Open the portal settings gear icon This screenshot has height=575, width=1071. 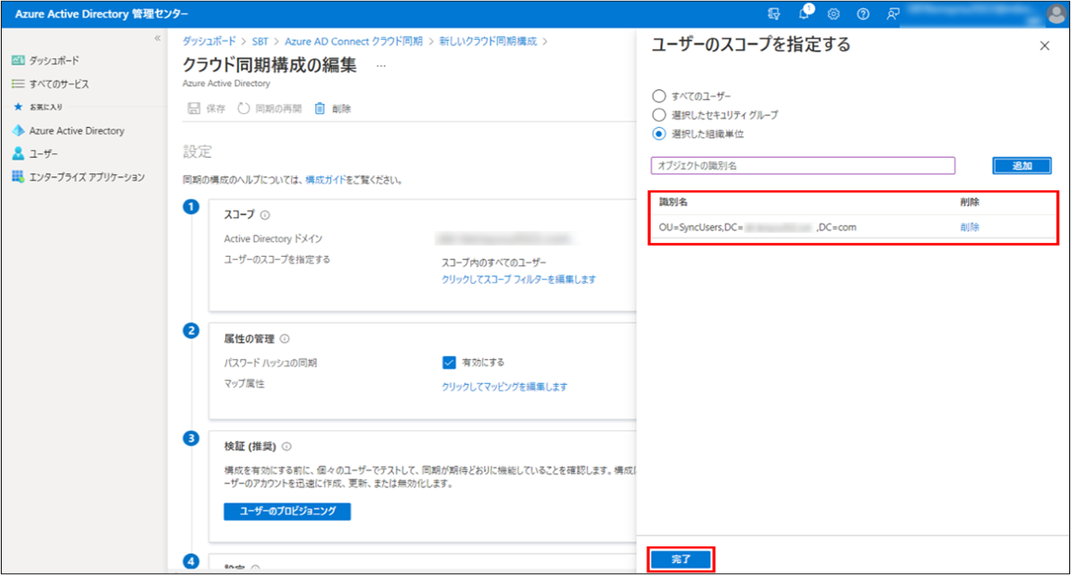[x=834, y=14]
